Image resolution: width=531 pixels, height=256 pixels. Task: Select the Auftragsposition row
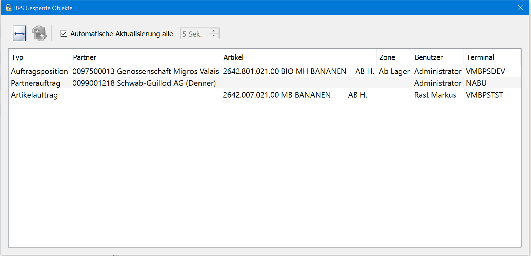[x=39, y=71]
